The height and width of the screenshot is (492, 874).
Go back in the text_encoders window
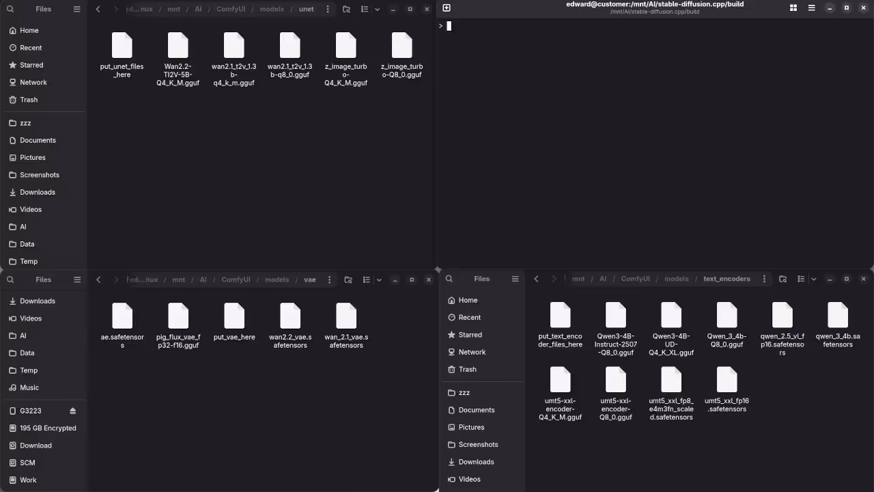click(x=536, y=279)
